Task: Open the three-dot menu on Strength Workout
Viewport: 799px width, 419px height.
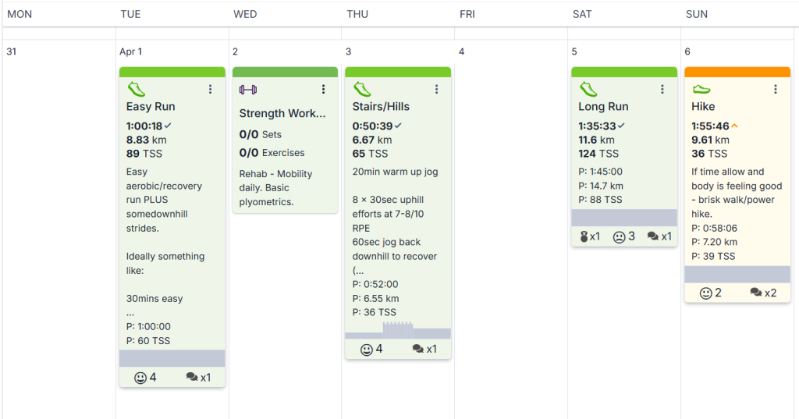Action: point(323,90)
